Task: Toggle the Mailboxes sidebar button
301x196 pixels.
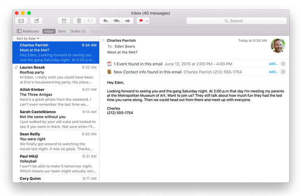Action: [28, 31]
